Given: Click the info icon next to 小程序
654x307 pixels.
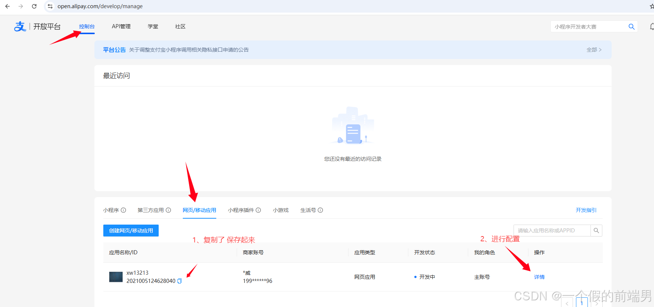Looking at the screenshot, I should pyautogui.click(x=124, y=210).
